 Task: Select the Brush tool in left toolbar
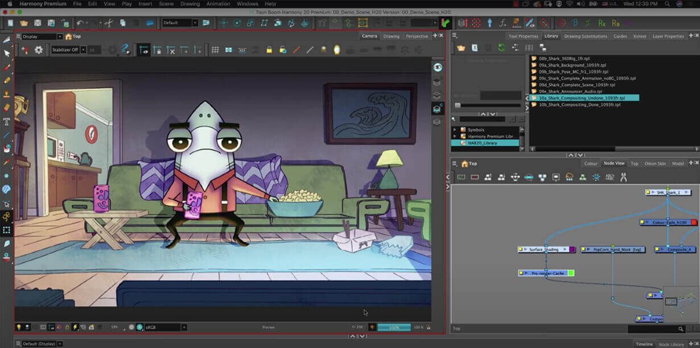coord(7,67)
